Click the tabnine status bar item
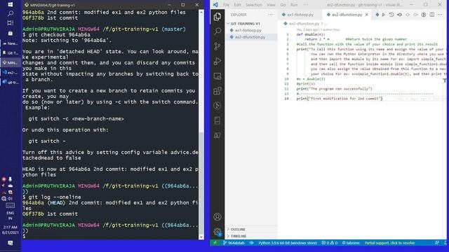The width and height of the screenshot is (449, 252). click(x=351, y=243)
